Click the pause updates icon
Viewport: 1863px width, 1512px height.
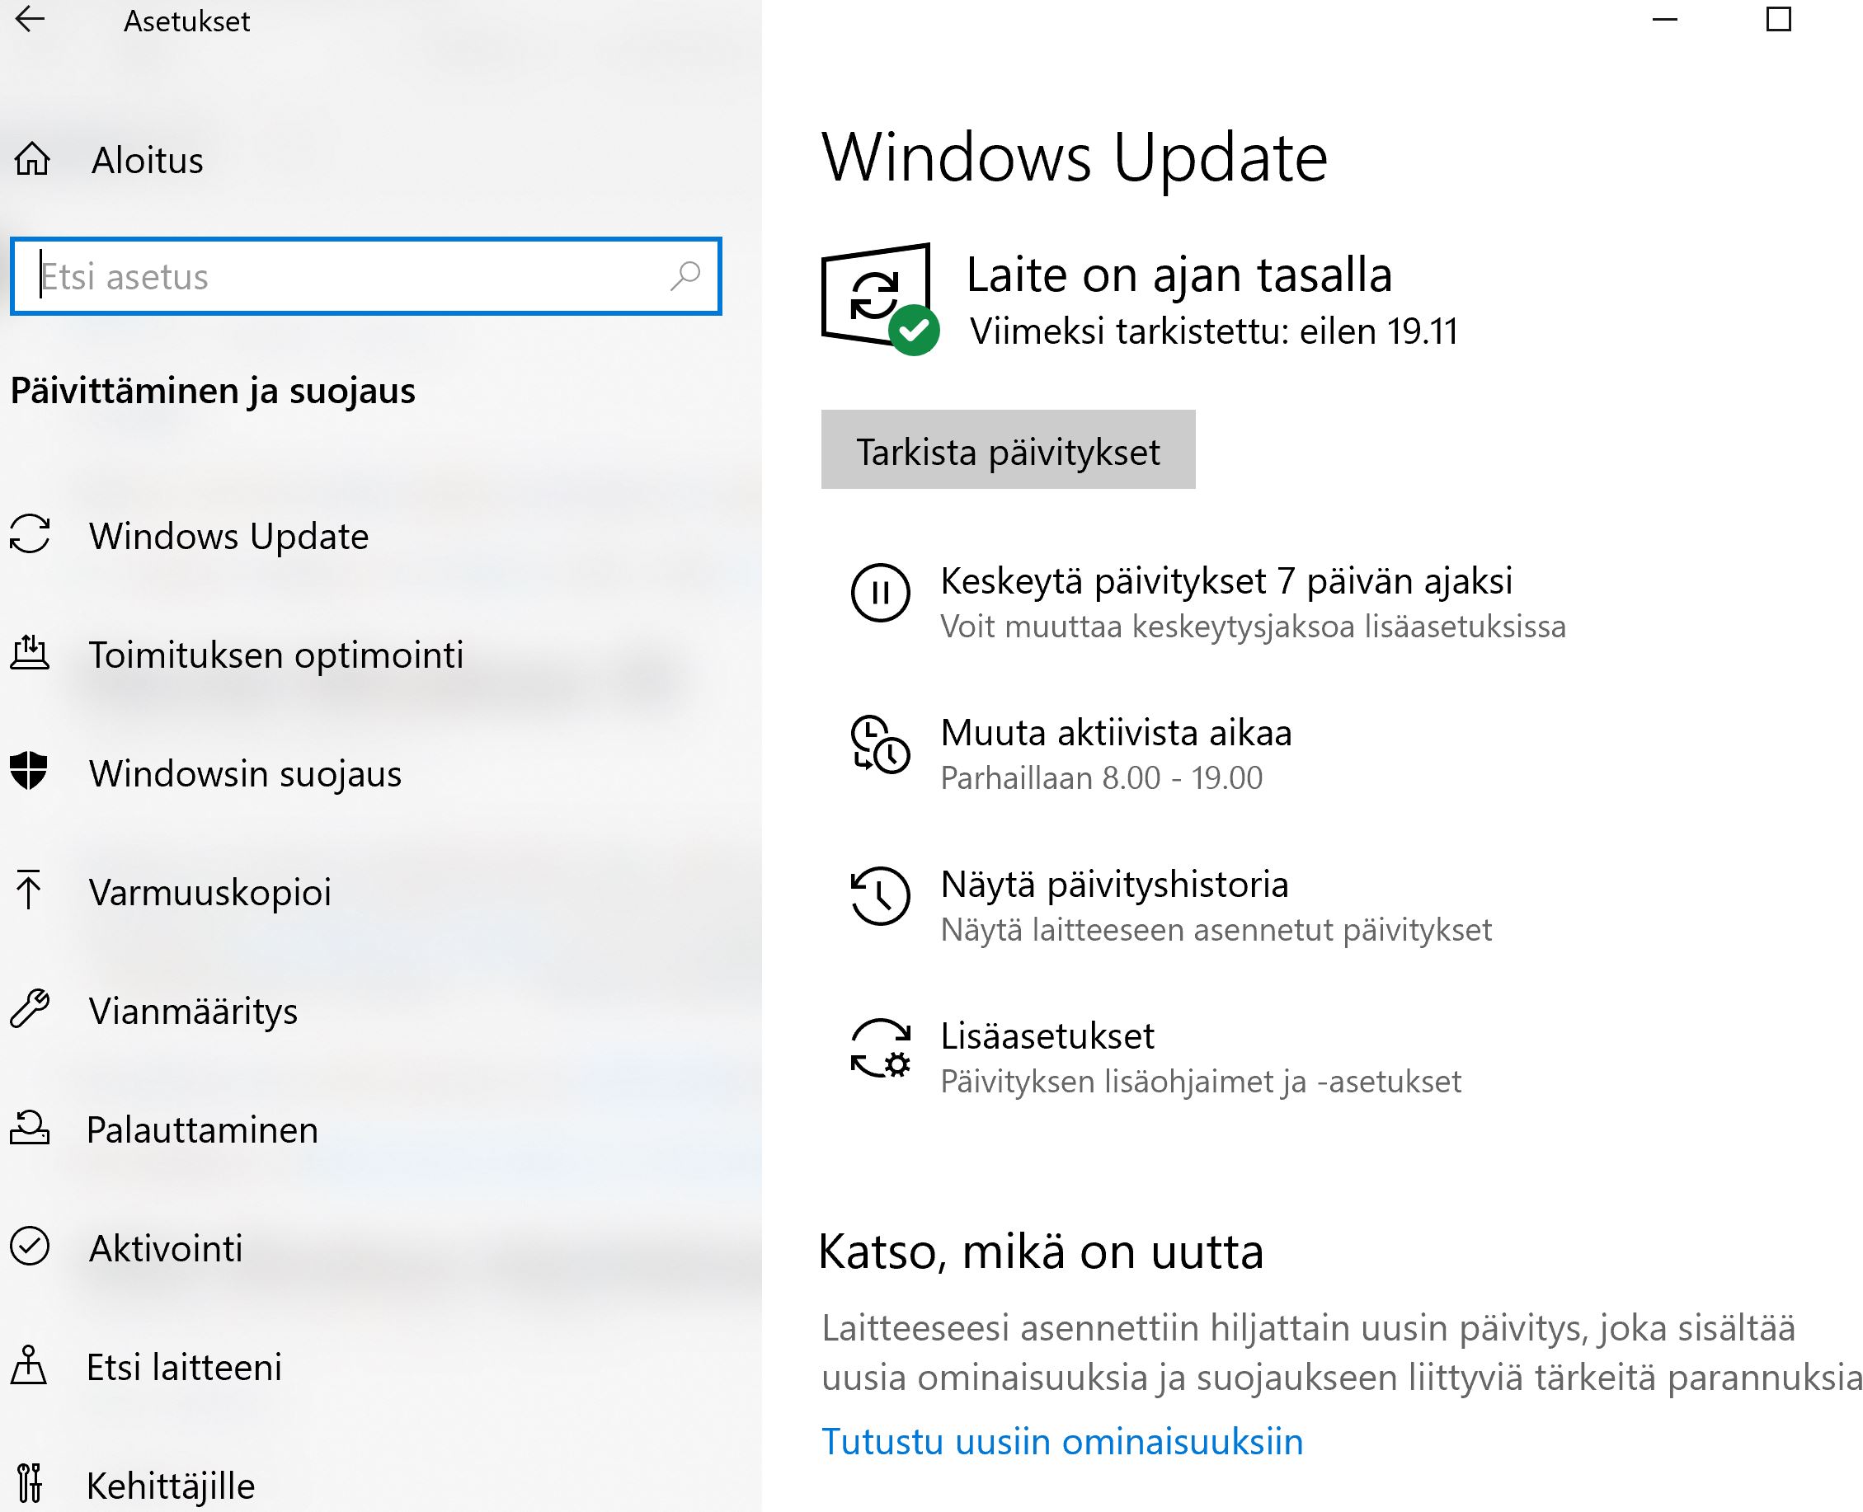880,593
